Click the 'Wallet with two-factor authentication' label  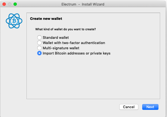pos(74,43)
